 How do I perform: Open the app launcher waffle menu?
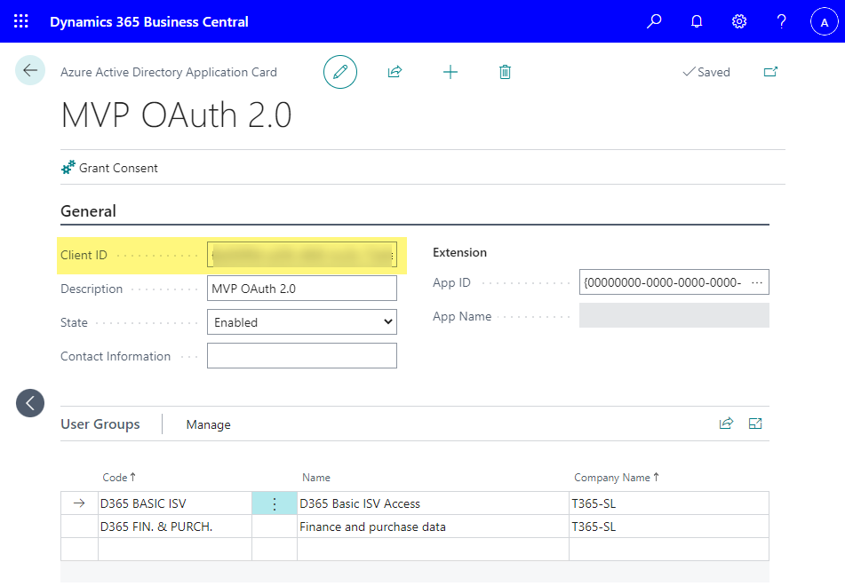pos(21,21)
